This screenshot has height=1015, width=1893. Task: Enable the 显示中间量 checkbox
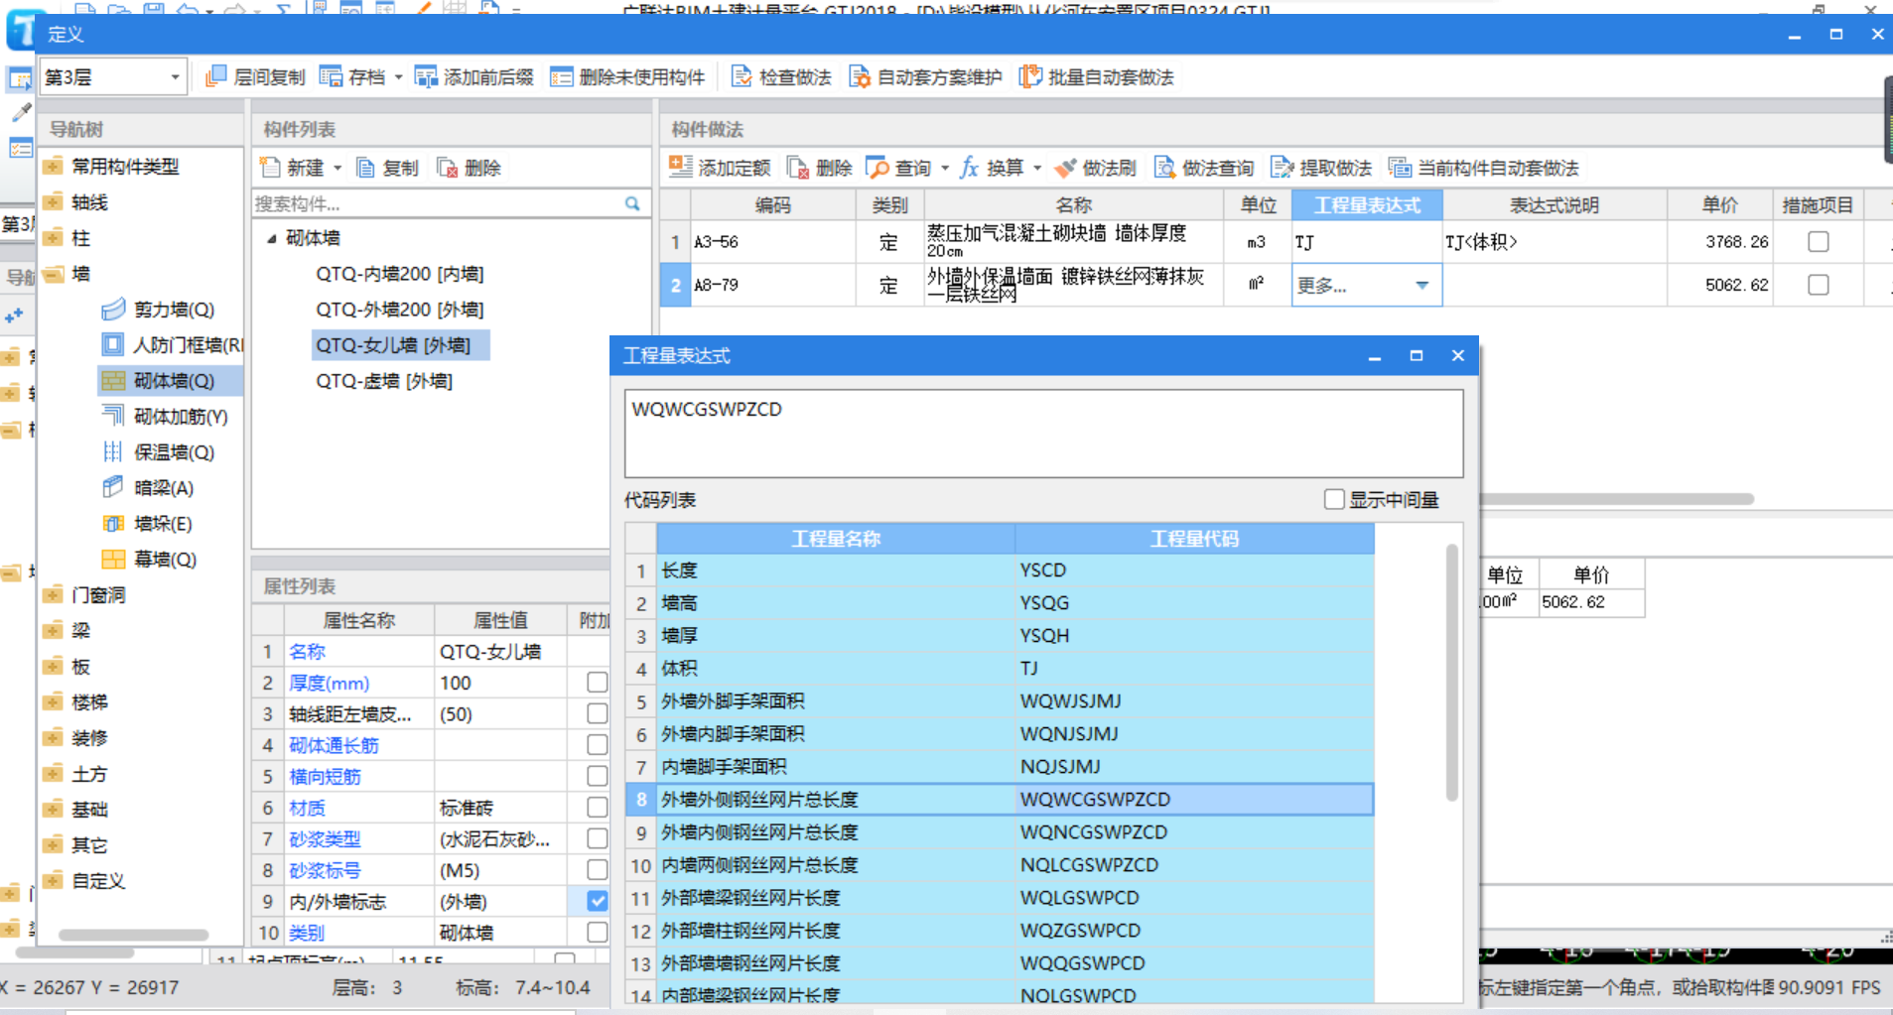pyautogui.click(x=1334, y=499)
